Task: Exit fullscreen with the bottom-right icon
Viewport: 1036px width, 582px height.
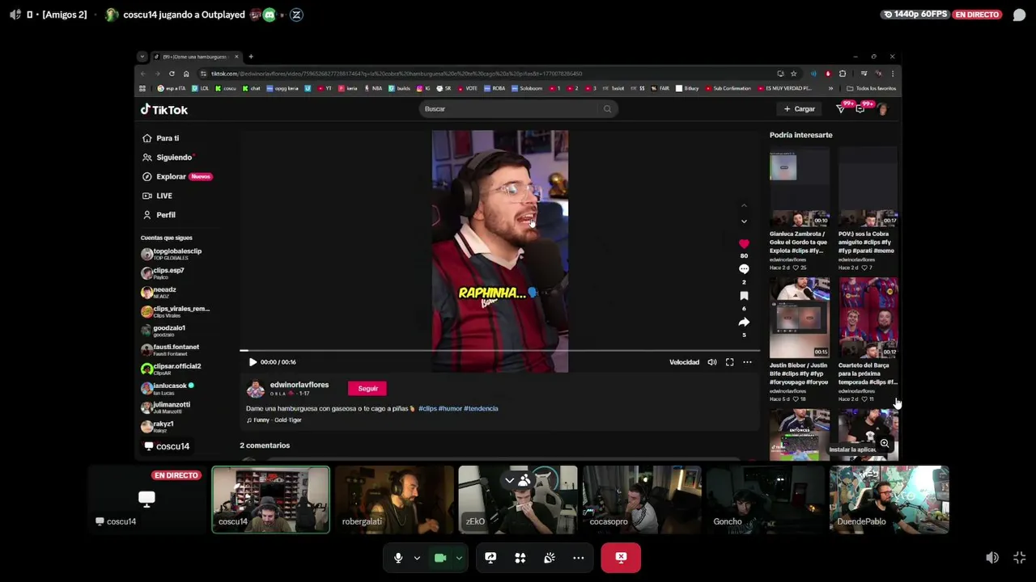Action: (1019, 558)
